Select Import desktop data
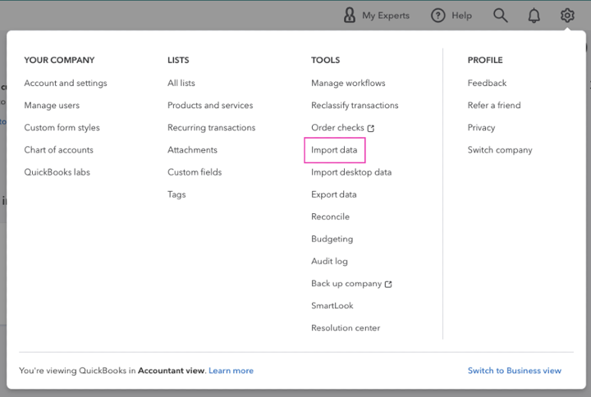This screenshot has width=591, height=397. click(x=351, y=172)
